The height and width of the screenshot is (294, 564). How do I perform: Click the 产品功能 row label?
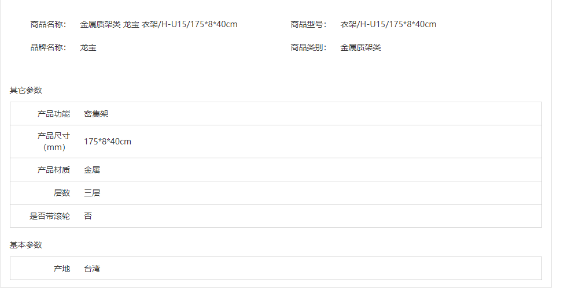[x=53, y=114]
